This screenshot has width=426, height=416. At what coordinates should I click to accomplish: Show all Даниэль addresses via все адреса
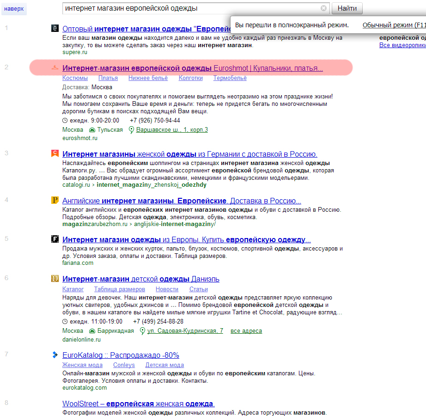[246, 330]
